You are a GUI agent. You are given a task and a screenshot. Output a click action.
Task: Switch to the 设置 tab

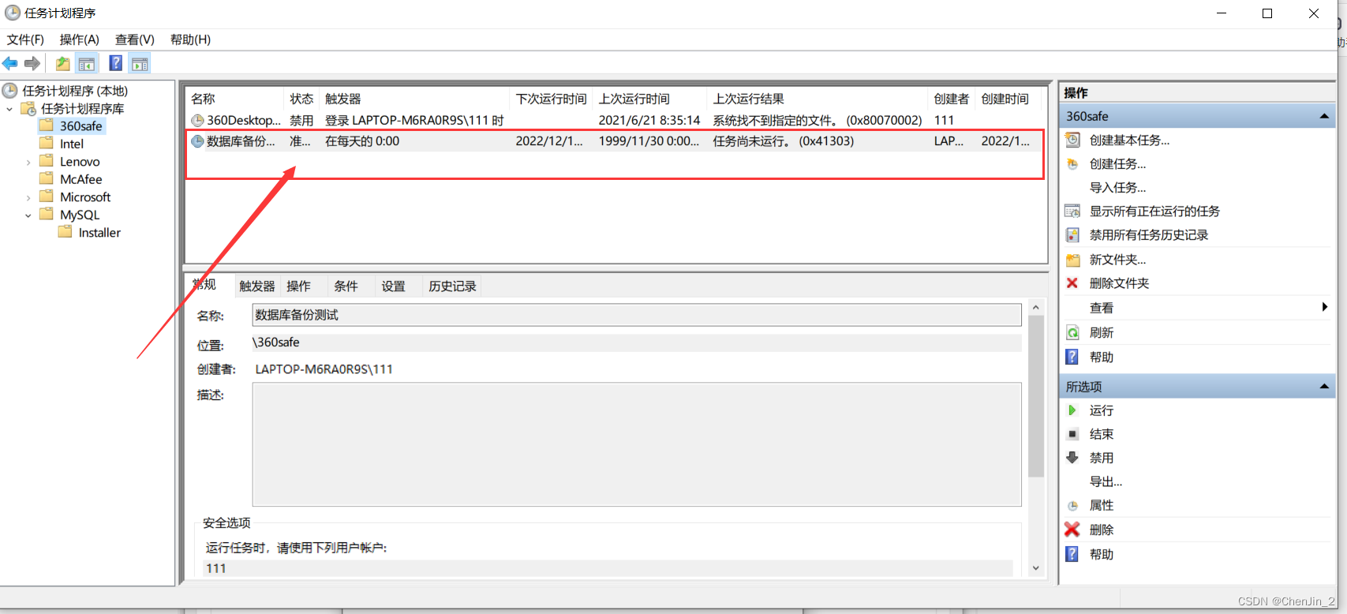click(x=393, y=286)
